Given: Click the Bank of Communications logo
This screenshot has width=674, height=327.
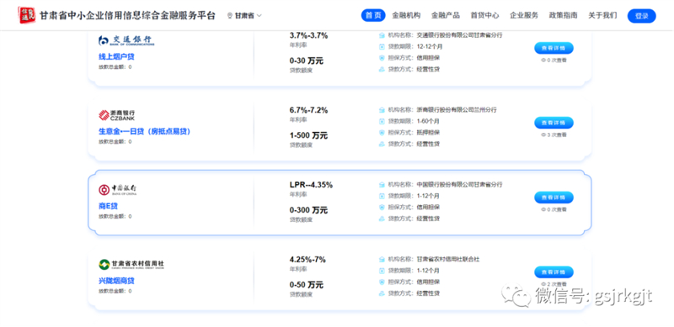Looking at the screenshot, I should (x=126, y=40).
